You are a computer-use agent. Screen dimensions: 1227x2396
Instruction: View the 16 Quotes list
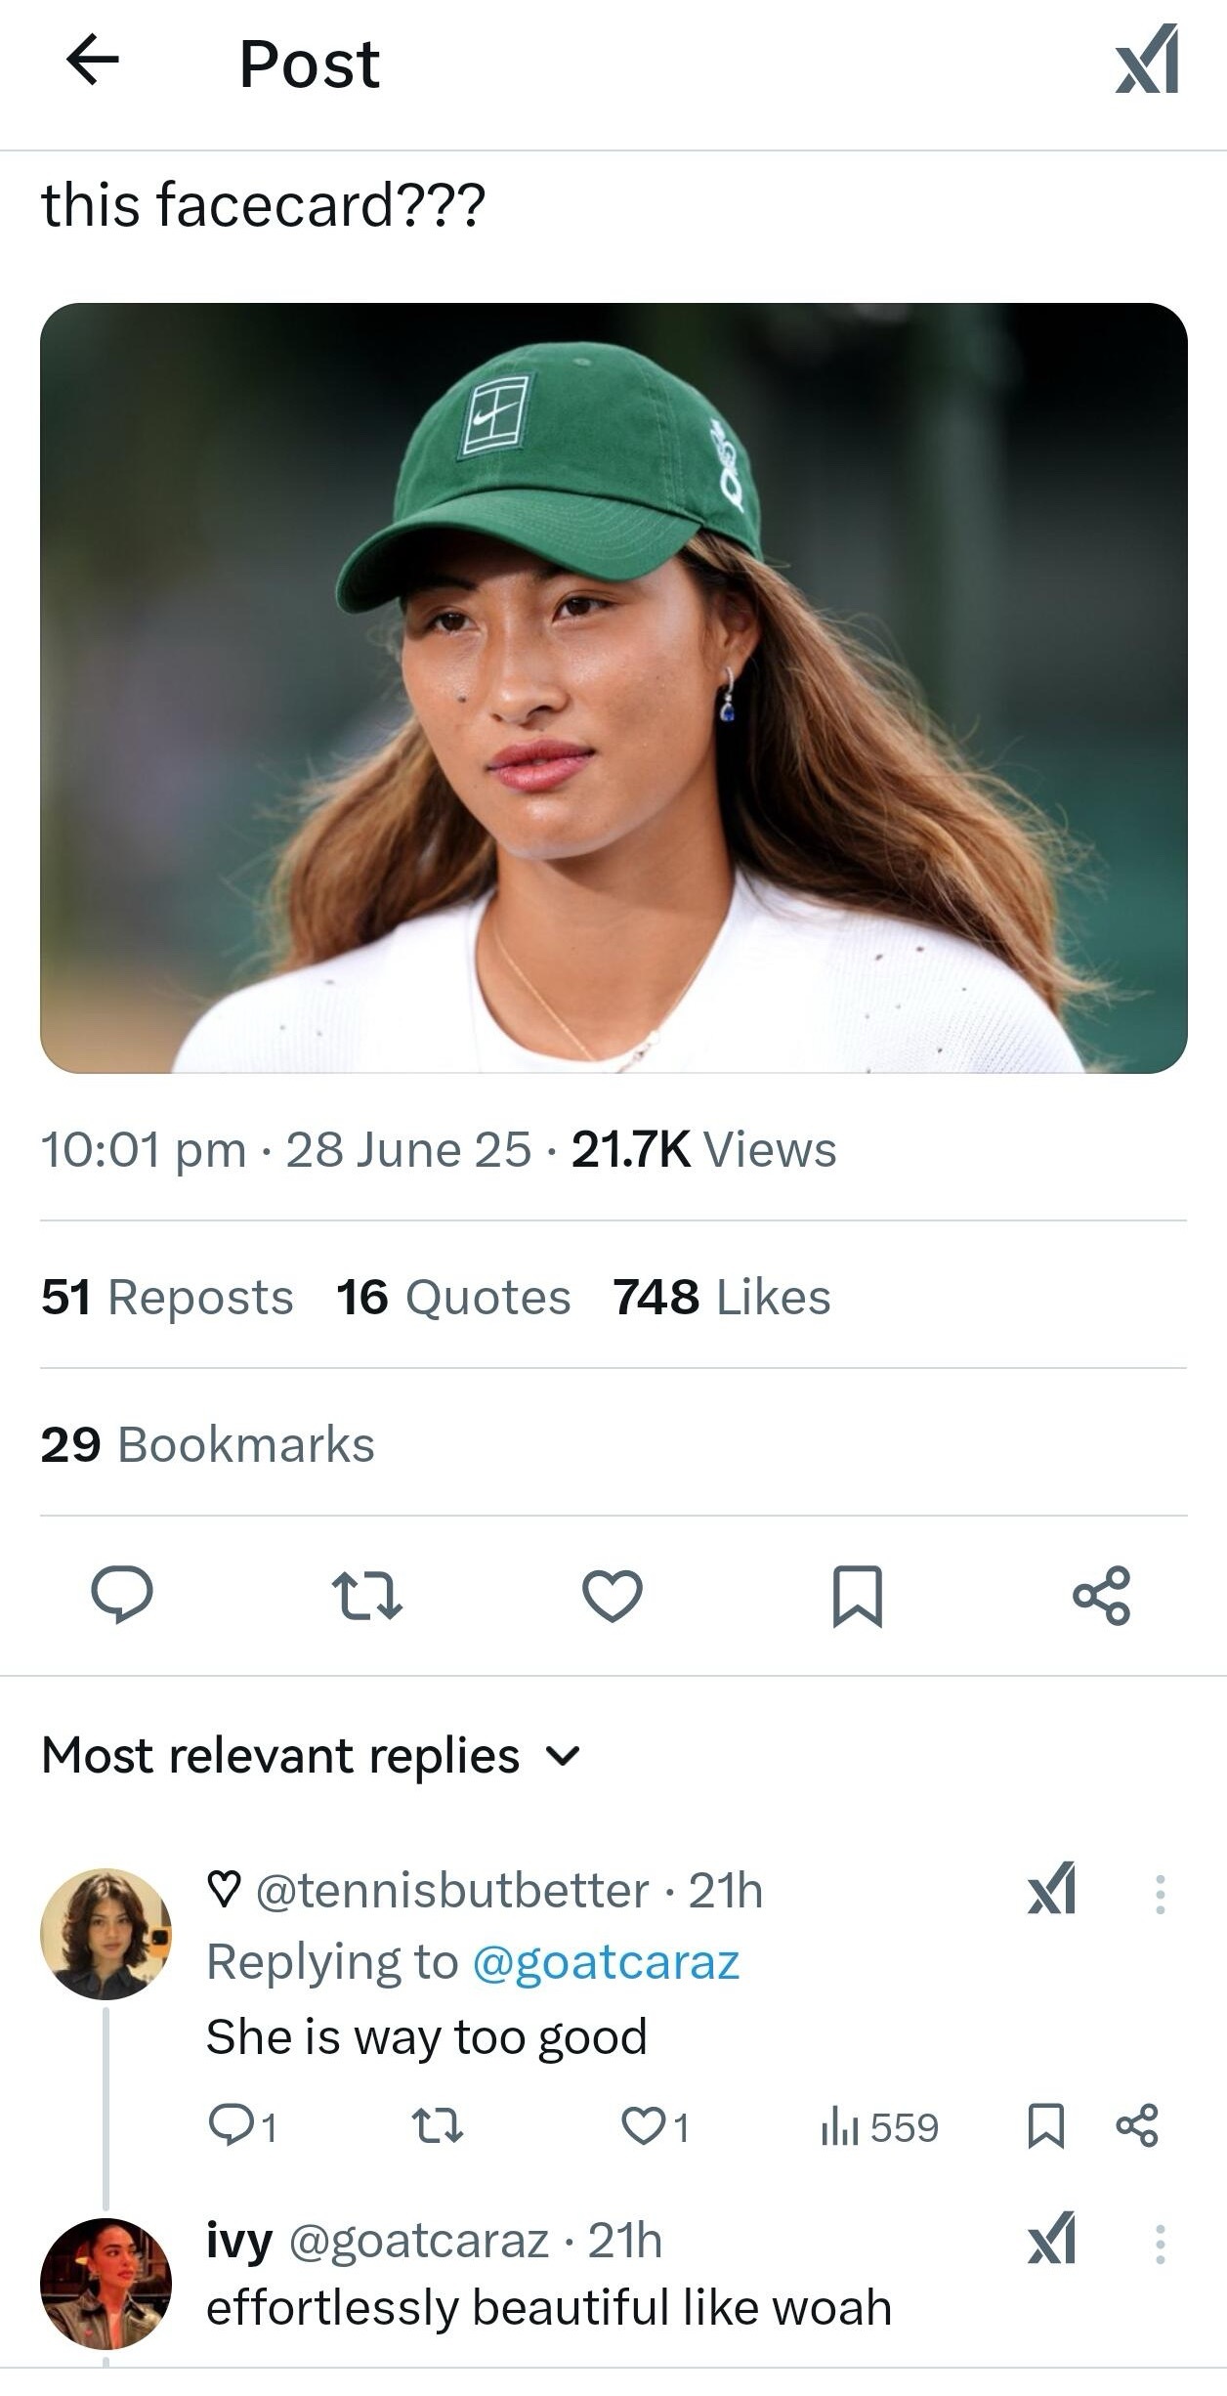coord(453,1297)
